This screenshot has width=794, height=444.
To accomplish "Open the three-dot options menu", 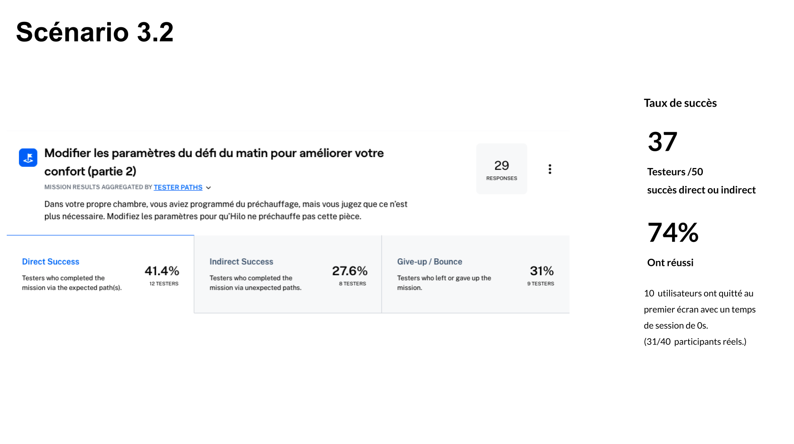I will pyautogui.click(x=550, y=169).
